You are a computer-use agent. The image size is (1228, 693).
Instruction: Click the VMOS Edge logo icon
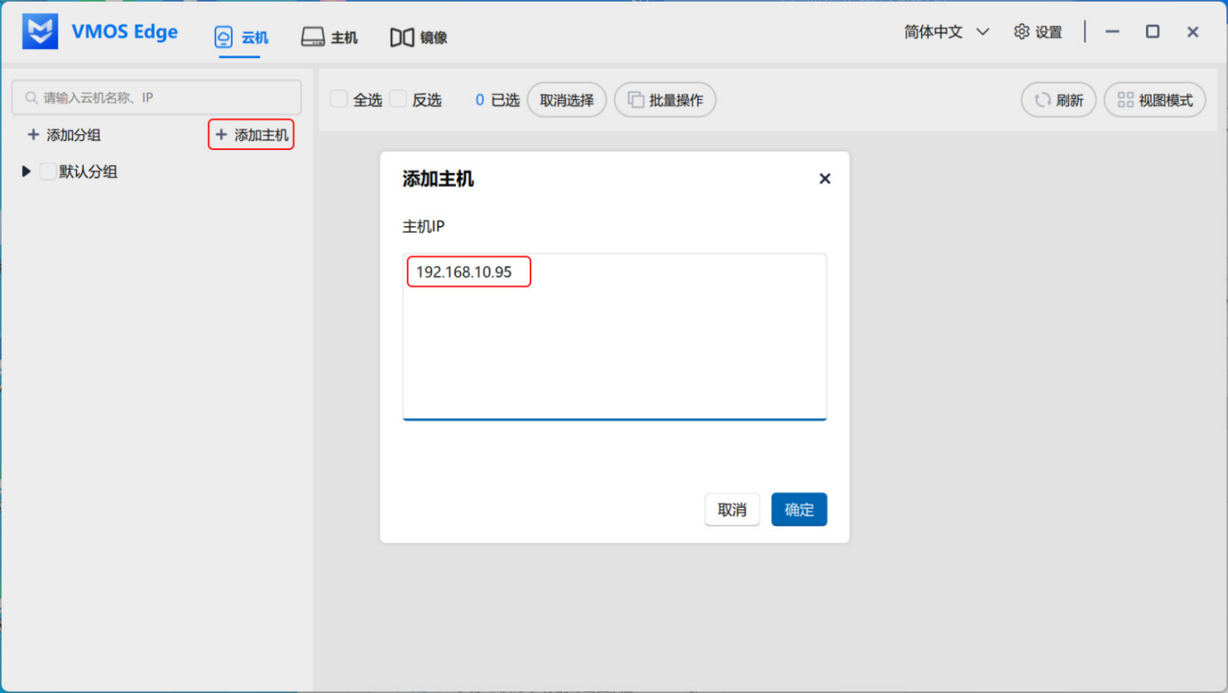coord(40,32)
